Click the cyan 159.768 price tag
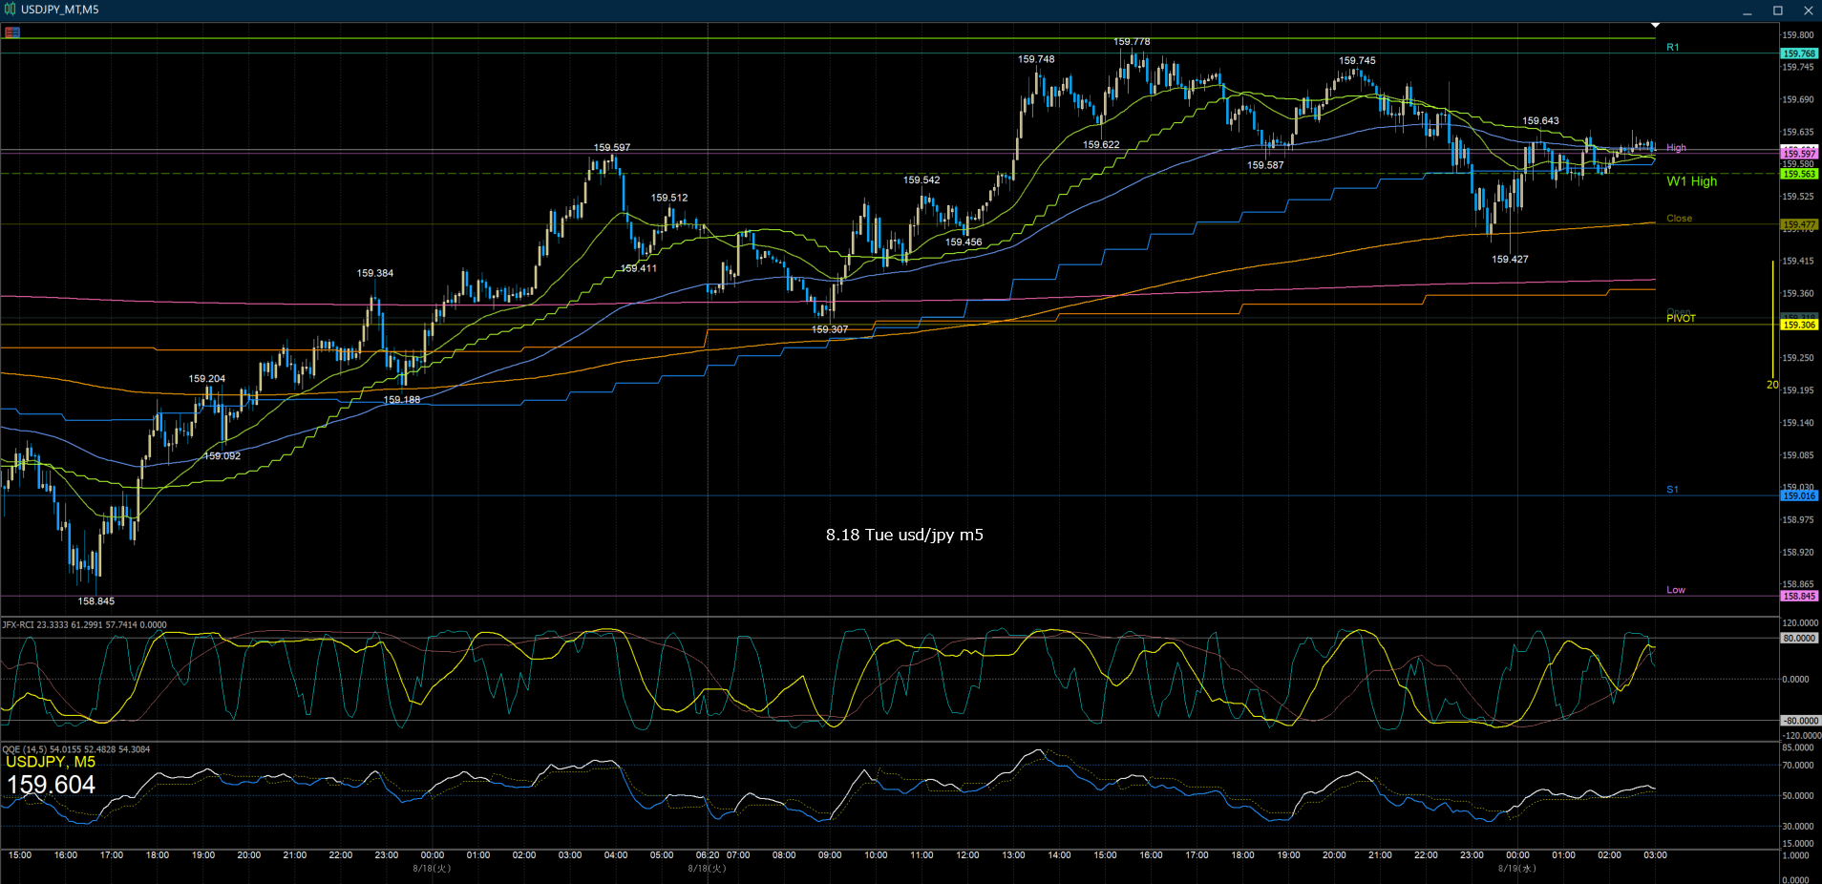Viewport: 1822px width, 884px height. [1799, 53]
